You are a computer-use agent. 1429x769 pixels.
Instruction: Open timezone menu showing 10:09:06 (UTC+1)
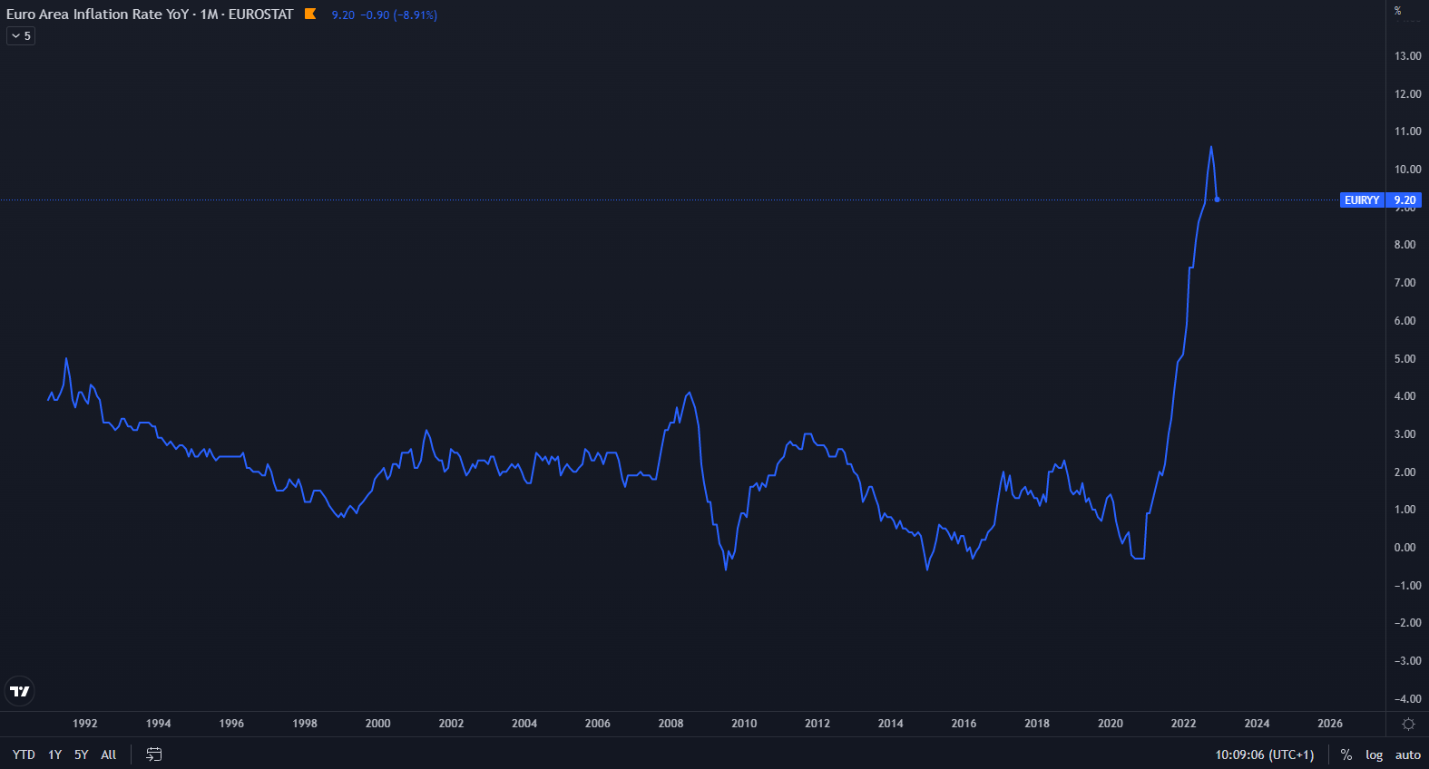[x=1264, y=754]
